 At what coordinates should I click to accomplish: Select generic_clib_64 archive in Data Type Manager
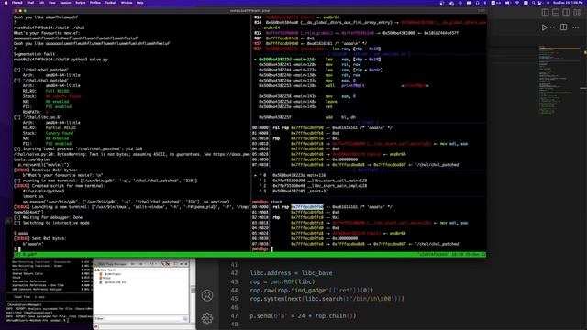(115, 282)
